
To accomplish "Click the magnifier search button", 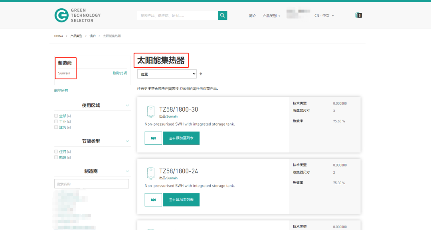I will click(x=222, y=16).
